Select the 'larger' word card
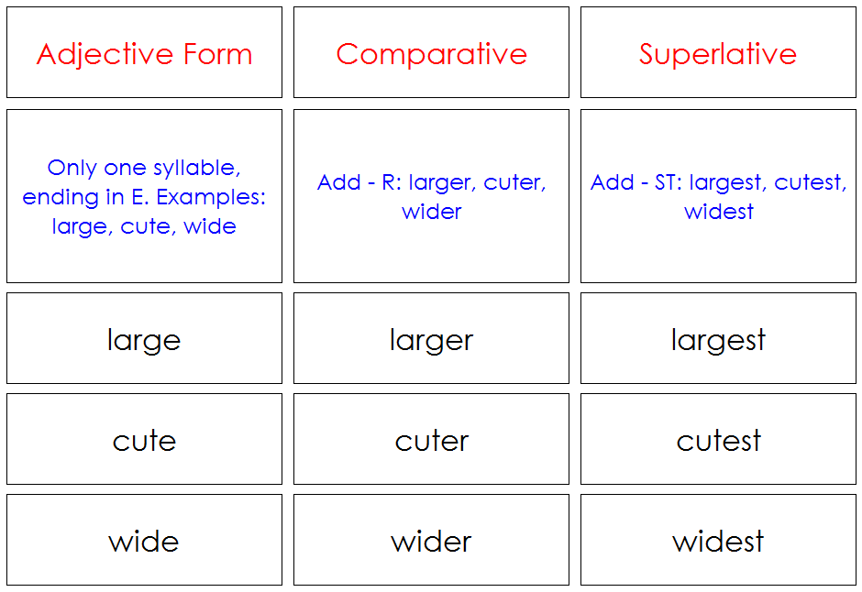This screenshot has height=592, width=862. (431, 339)
